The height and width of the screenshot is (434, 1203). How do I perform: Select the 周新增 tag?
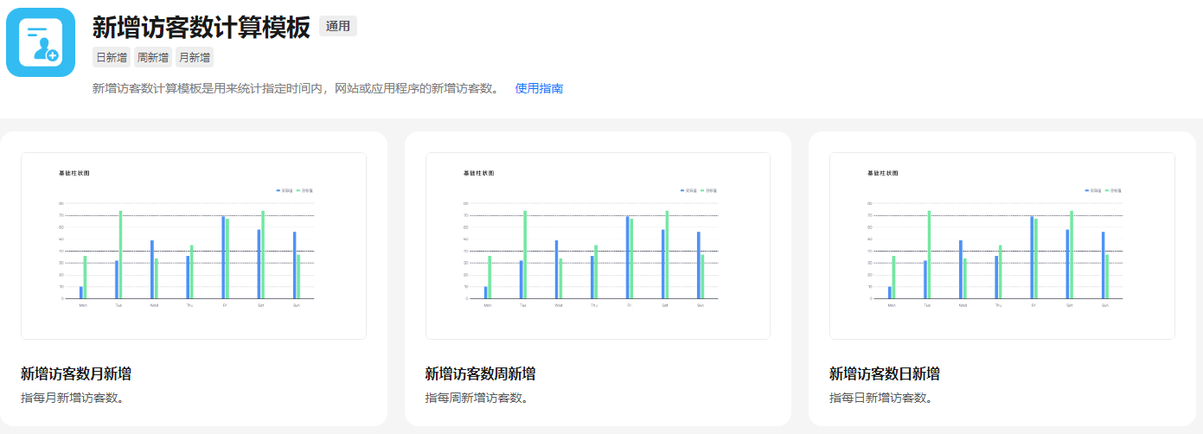point(153,58)
